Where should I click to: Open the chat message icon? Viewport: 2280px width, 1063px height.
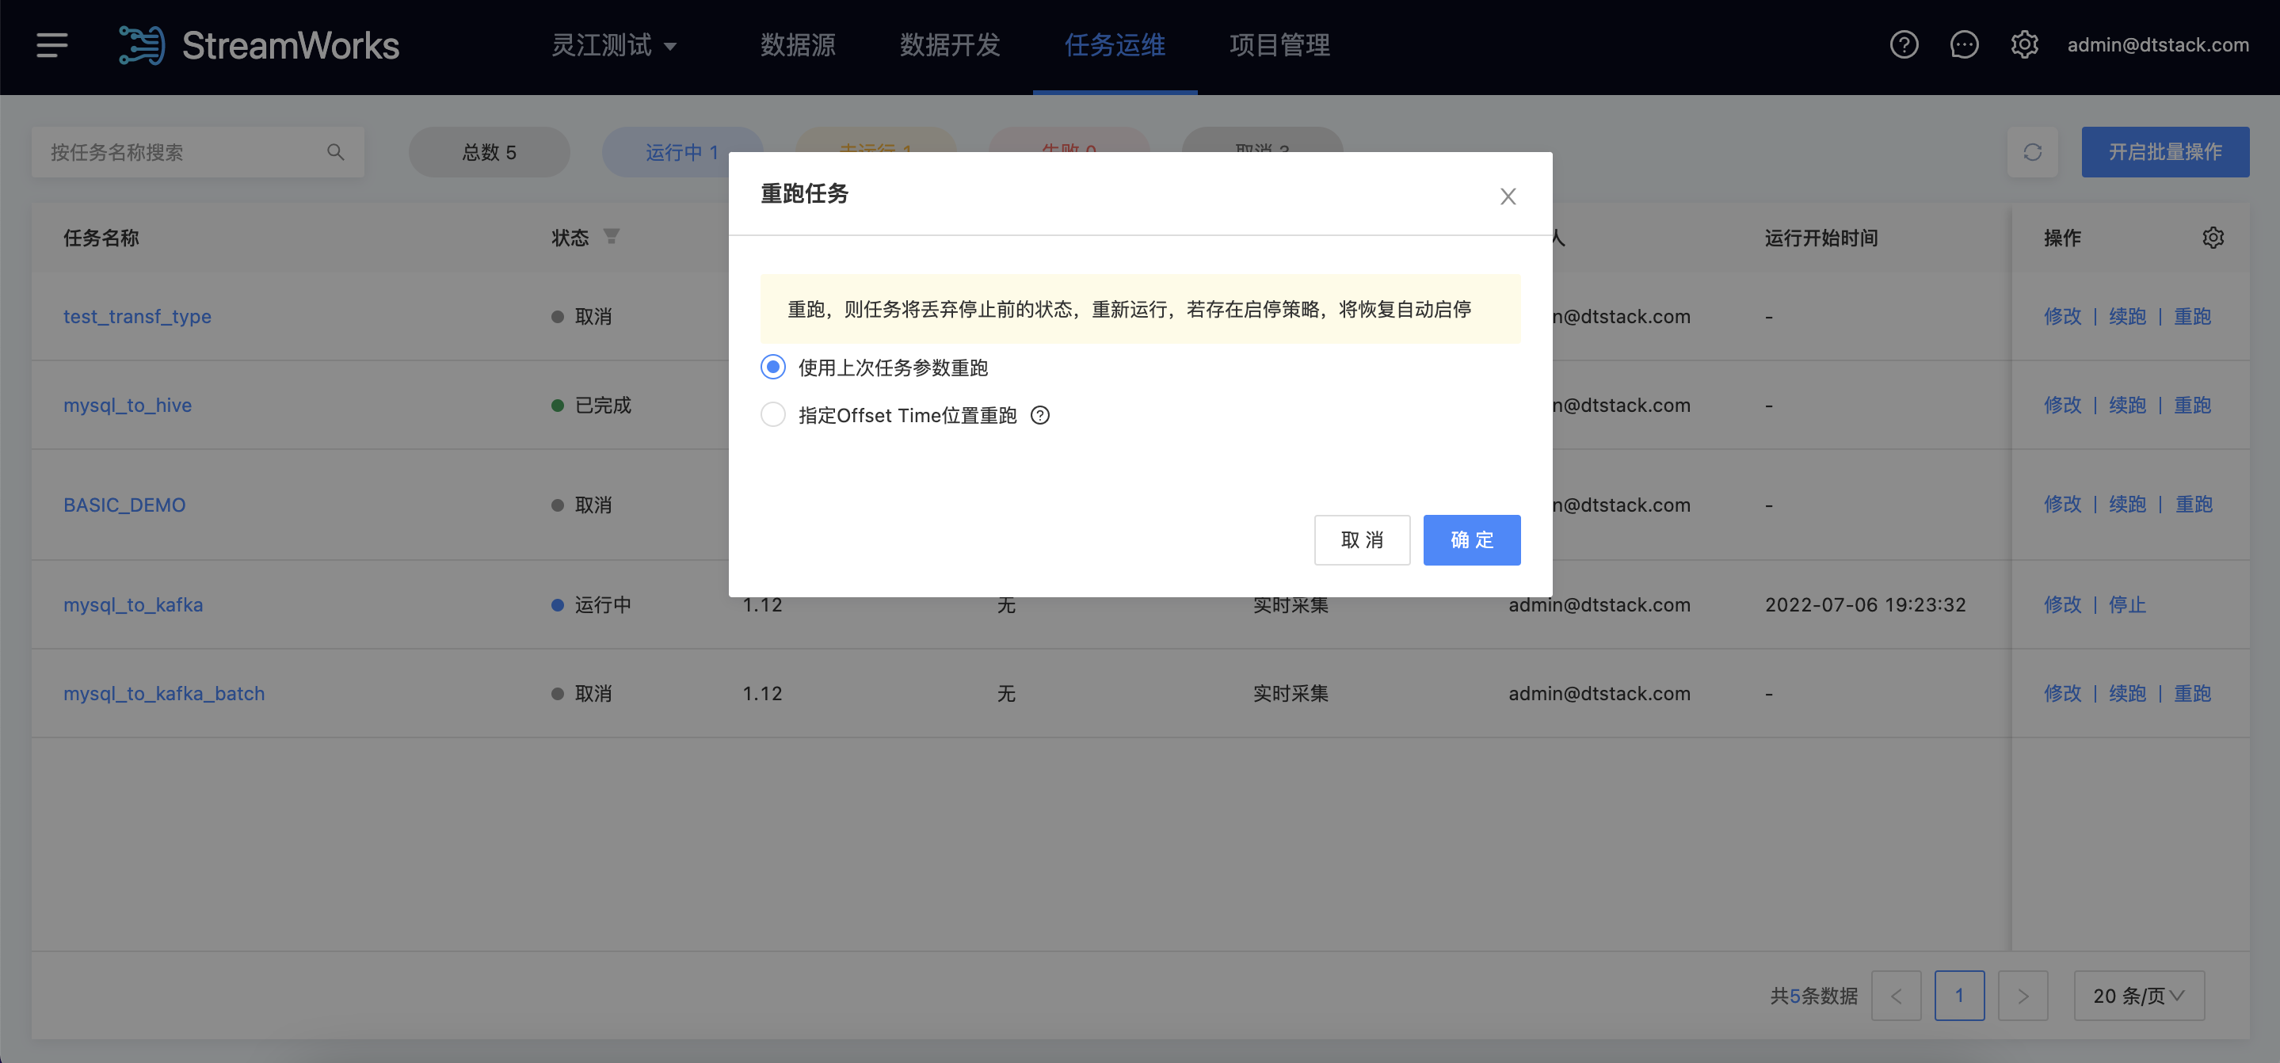(x=1964, y=44)
